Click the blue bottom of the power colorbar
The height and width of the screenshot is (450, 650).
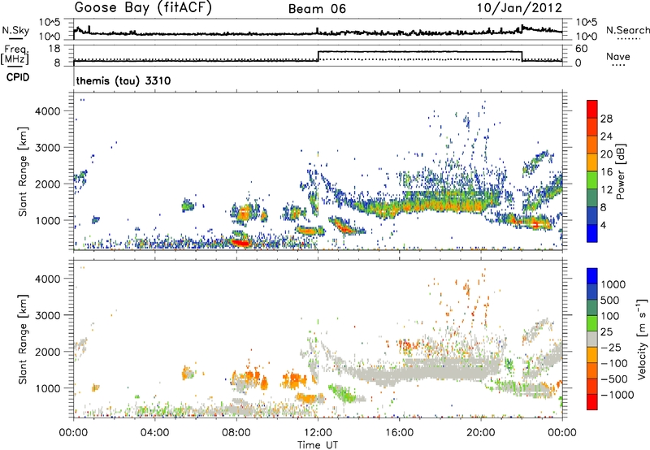coord(592,234)
